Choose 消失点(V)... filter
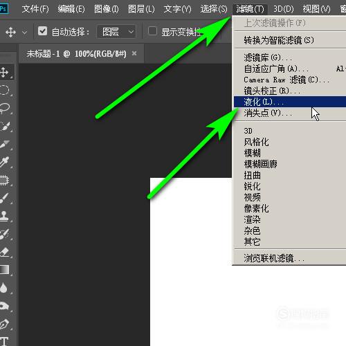 click(x=289, y=113)
